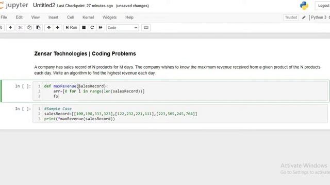Open the Edit menu

tap(19, 17)
